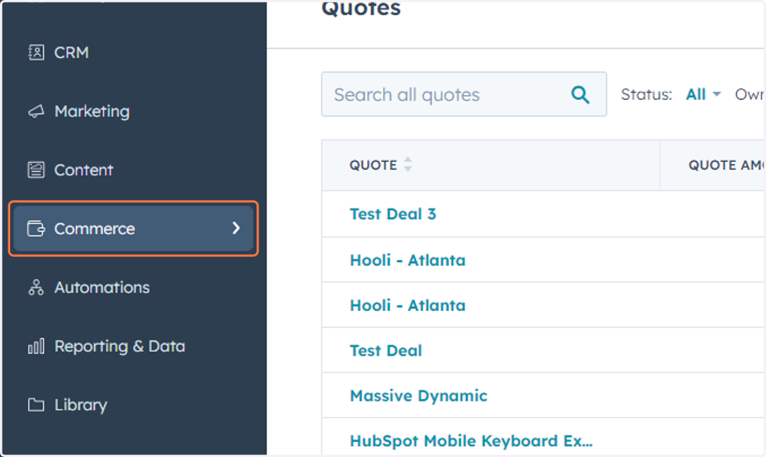Click the Marketing megaphone icon
The image size is (766, 457).
click(36, 112)
